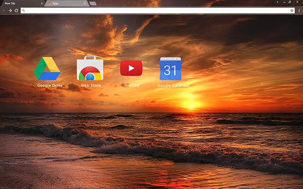
Task: Close the Apps tab
Action: click(85, 3)
